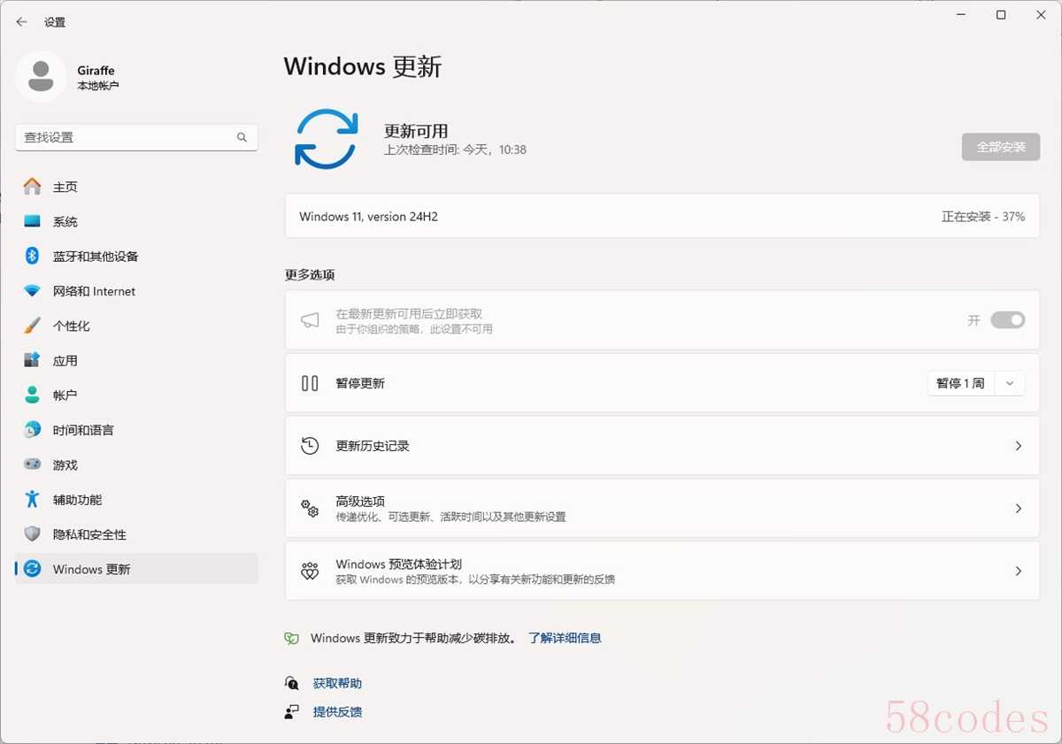Screen dimensions: 1062x744
Task: Click the 暂停 1 周 button
Action: [x=961, y=383]
